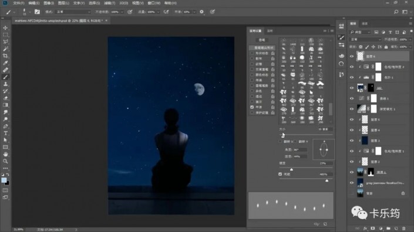The image size is (414, 232).
Task: Select the Hand tool
Action: coord(5,154)
